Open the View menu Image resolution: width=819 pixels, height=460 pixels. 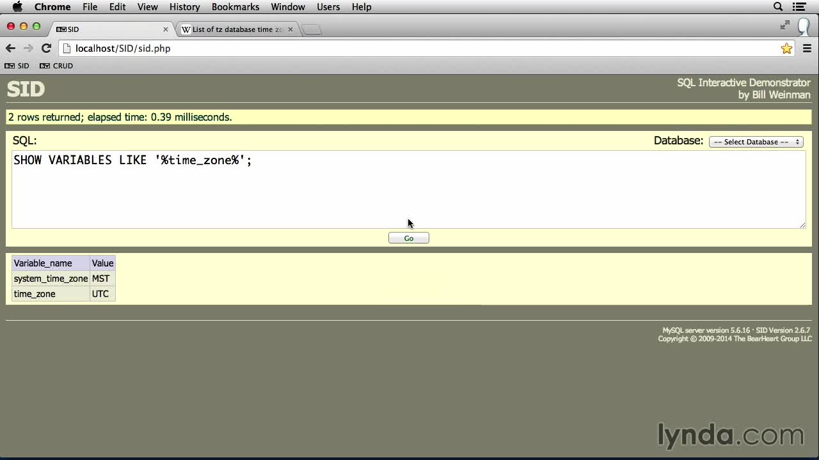click(148, 7)
